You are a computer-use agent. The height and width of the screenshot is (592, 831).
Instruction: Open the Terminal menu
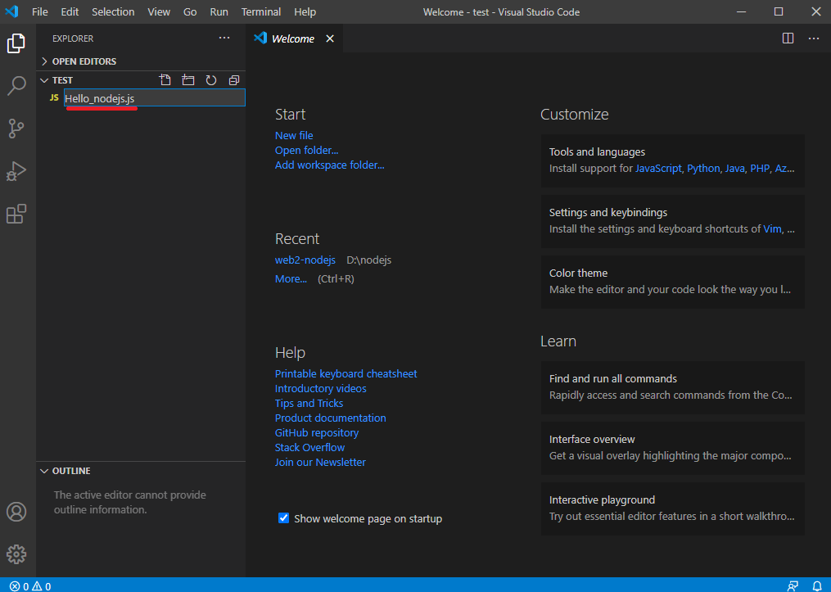260,11
